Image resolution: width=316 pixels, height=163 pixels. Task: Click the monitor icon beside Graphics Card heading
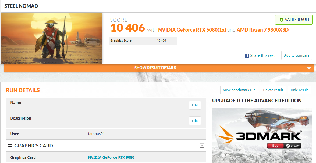(x=10, y=146)
